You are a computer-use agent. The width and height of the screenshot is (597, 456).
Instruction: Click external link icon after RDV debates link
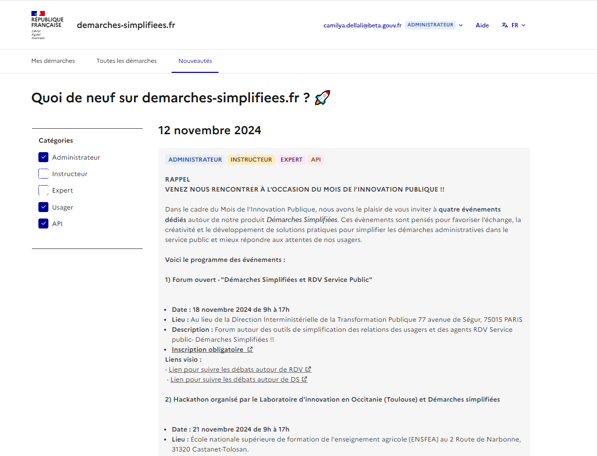(x=309, y=370)
